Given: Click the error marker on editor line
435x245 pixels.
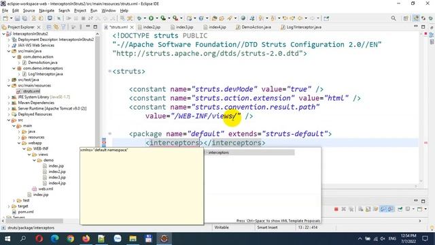Looking at the screenshot, I should pos(104,142).
